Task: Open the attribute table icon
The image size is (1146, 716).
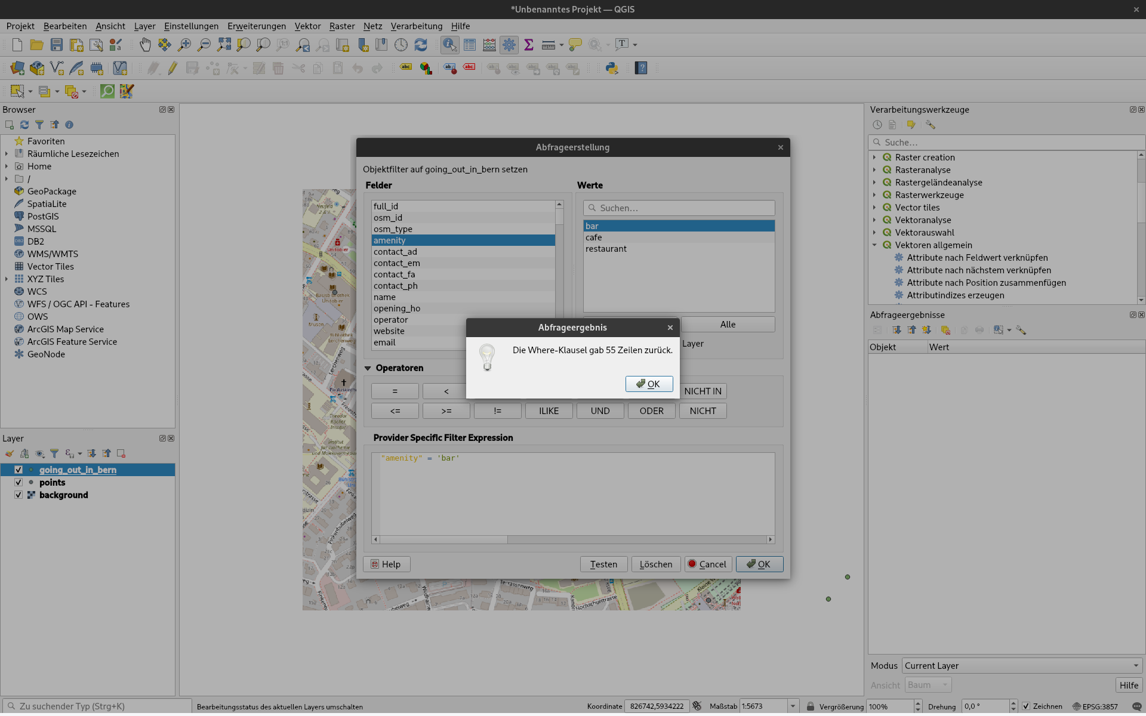Action: pyautogui.click(x=470, y=45)
